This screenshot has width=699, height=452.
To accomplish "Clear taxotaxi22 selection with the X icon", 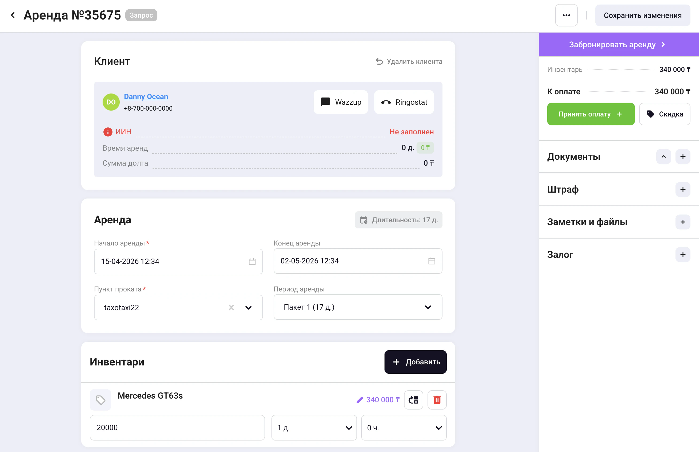I will (231, 307).
